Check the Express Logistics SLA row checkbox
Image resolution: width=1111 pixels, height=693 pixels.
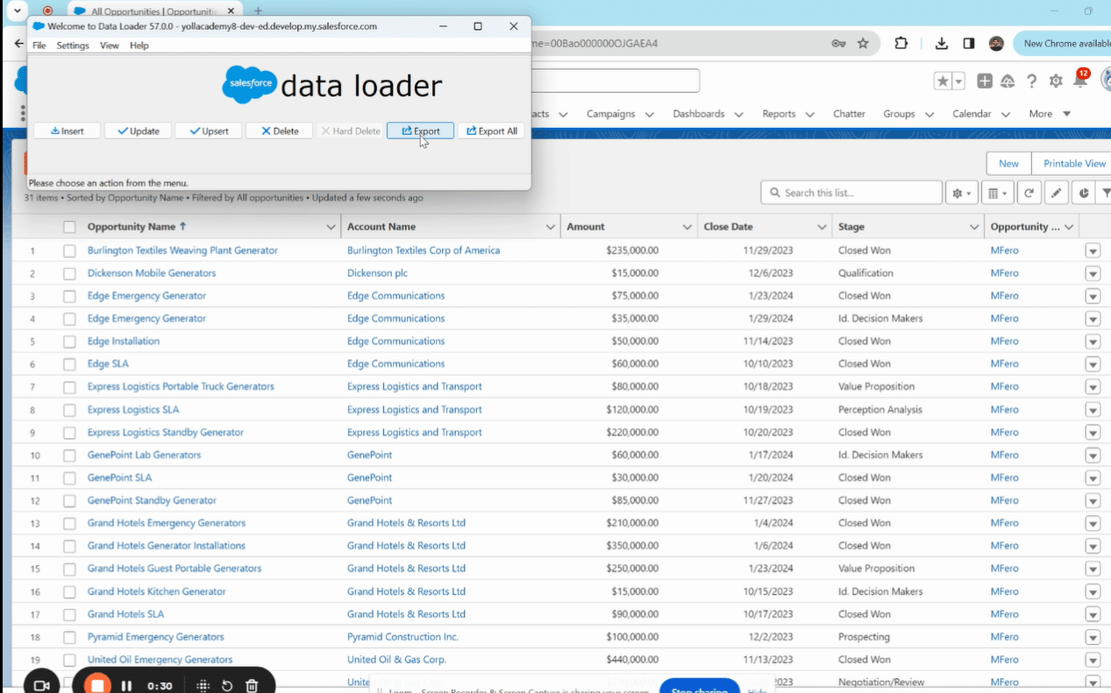69,410
